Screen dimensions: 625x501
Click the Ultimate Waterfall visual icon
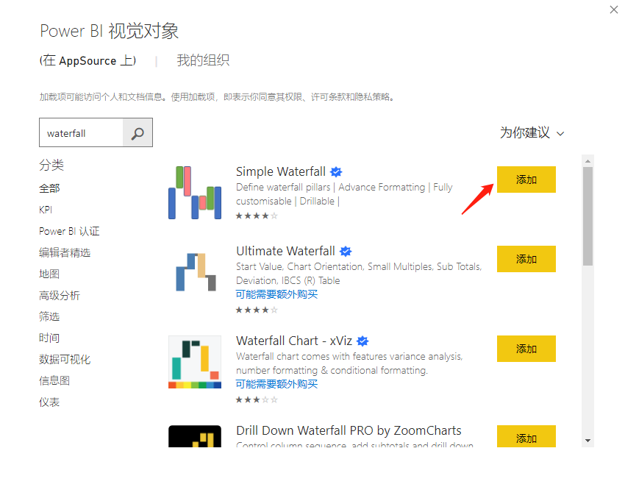coord(194,271)
